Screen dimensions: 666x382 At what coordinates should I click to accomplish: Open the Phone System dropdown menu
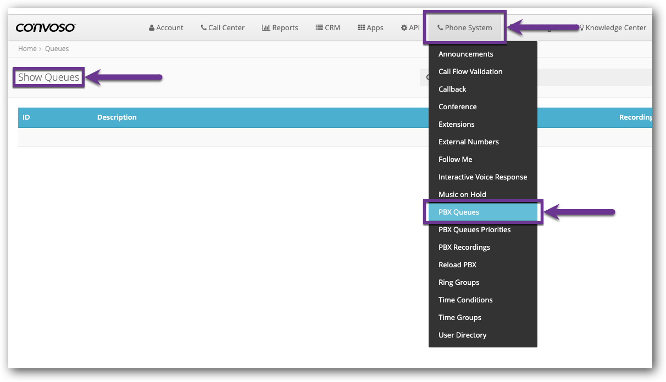[465, 27]
